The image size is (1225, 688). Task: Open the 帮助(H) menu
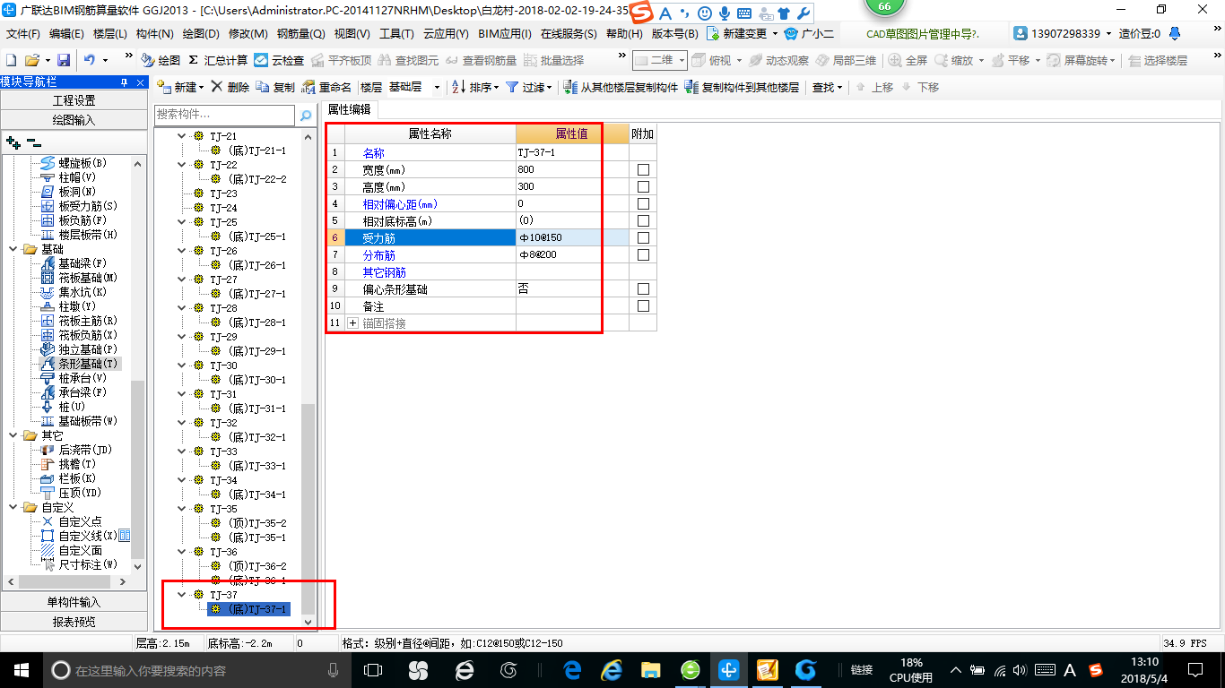point(624,34)
